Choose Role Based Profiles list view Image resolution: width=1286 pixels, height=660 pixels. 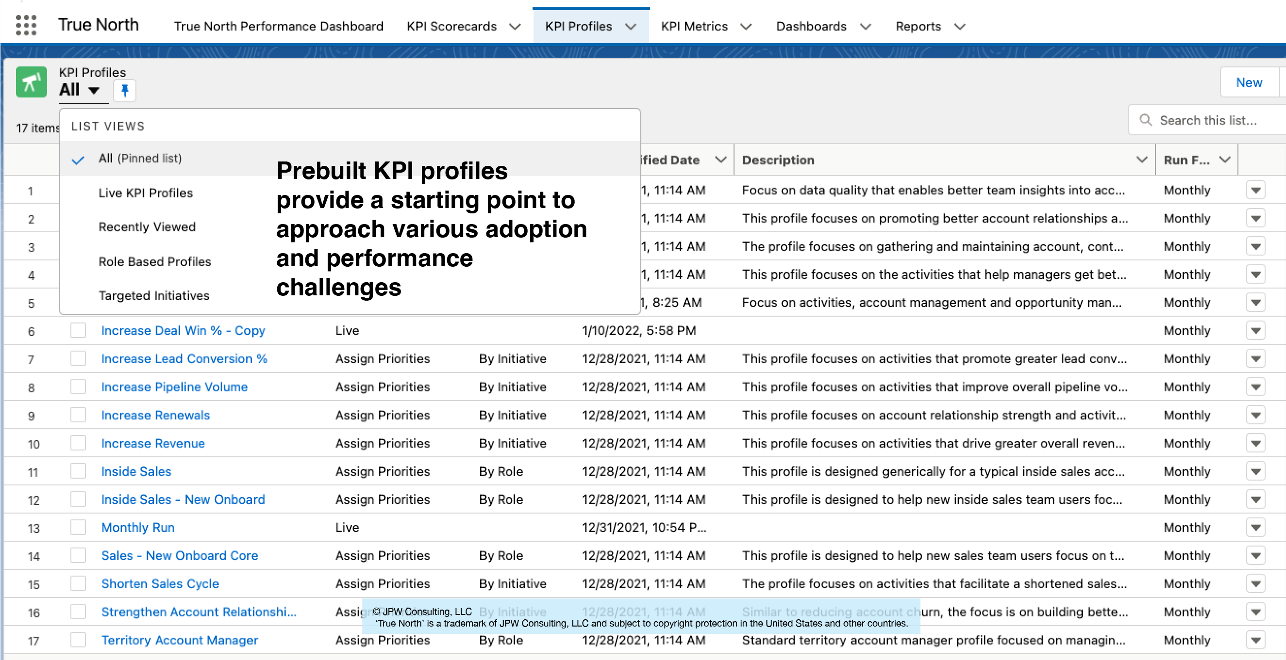coord(155,262)
